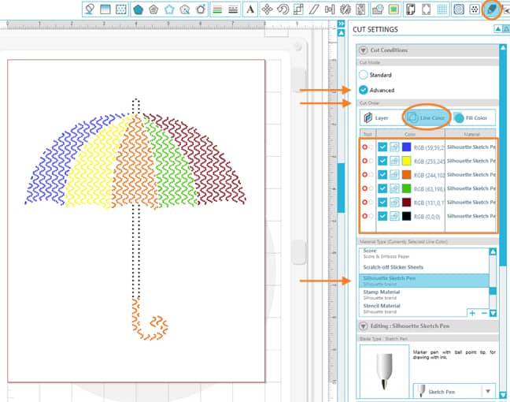Viewport: 510px width, 402px height.
Task: Select the Advanced cut mode radio button
Action: pyautogui.click(x=363, y=90)
